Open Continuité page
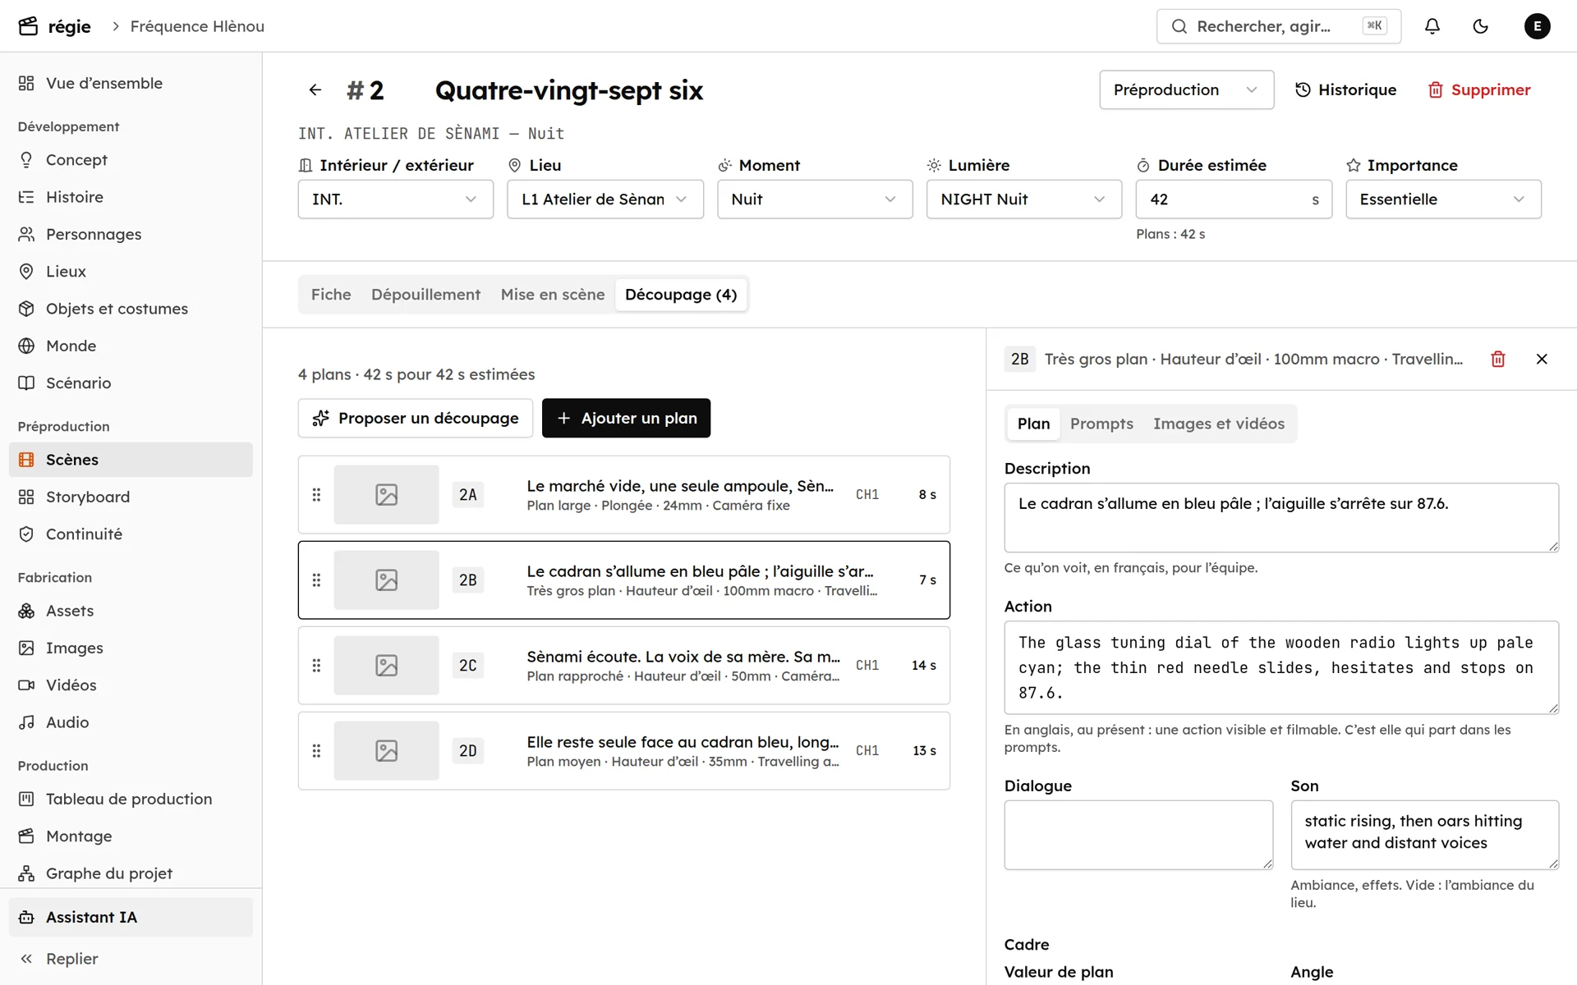Viewport: 1577px width, 985px height. coord(131,534)
